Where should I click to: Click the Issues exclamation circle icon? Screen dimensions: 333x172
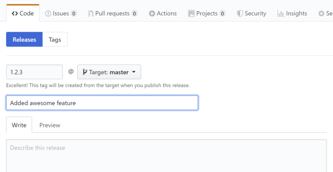(x=48, y=13)
